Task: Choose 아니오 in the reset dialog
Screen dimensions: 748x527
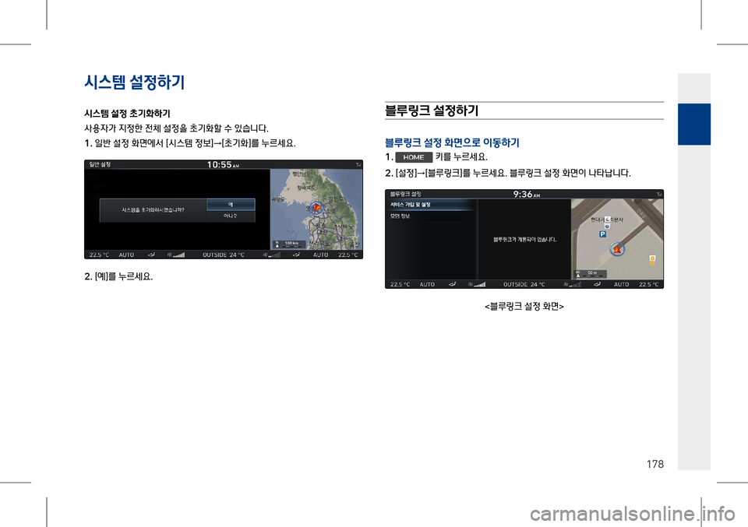Action: click(231, 216)
